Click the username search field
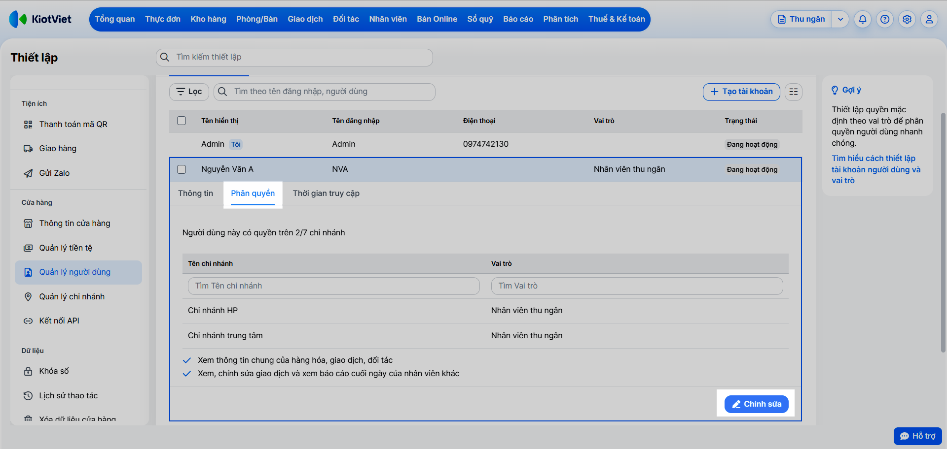Viewport: 947px width, 449px height. tap(325, 92)
